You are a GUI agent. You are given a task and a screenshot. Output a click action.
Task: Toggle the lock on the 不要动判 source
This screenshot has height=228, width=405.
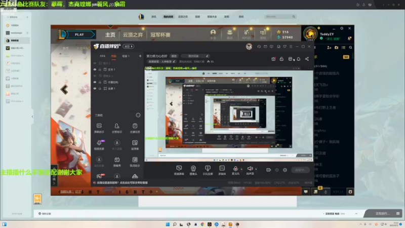click(100, 82)
